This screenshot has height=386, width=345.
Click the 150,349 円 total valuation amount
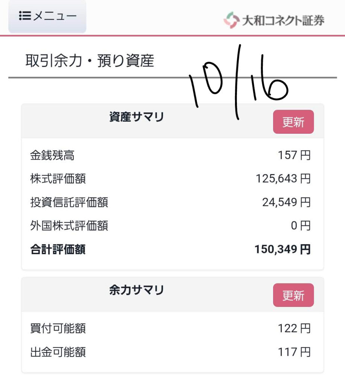[x=282, y=250]
